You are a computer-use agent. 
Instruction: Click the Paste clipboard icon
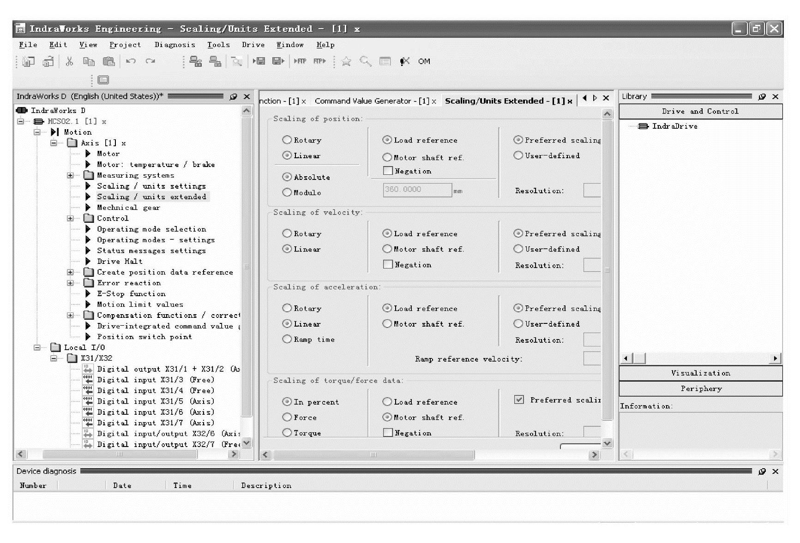click(x=108, y=61)
